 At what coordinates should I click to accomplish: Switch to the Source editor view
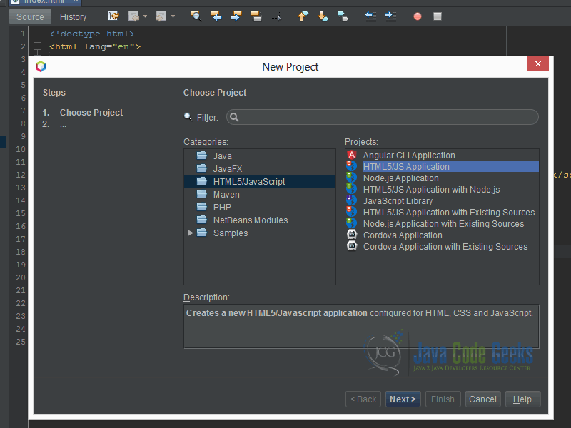30,16
